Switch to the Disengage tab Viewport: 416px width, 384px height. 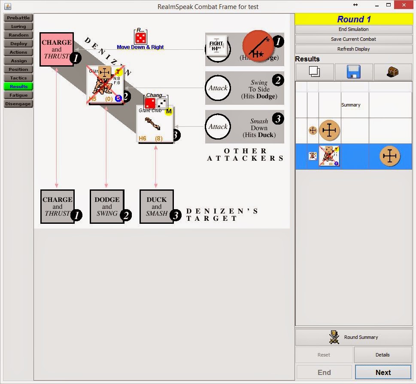pos(18,104)
